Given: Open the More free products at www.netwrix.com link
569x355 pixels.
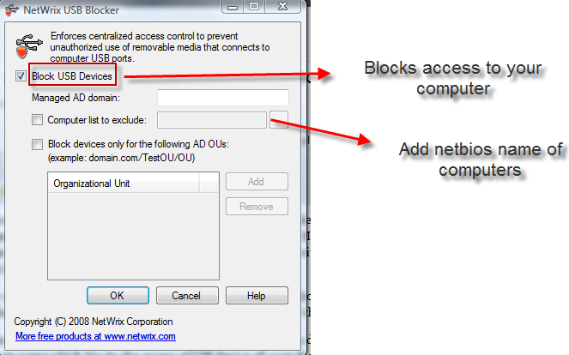Looking at the screenshot, I should [x=95, y=336].
